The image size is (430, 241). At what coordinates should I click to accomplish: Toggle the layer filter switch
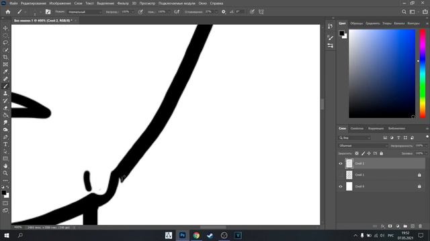coord(427,137)
